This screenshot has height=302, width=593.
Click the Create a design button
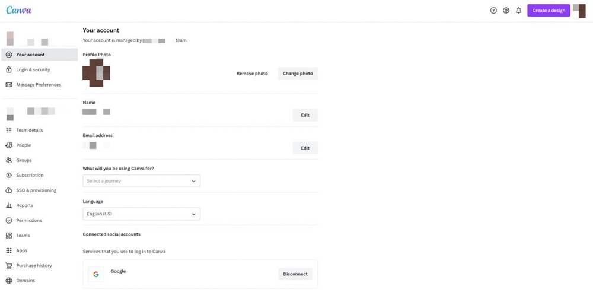[549, 11]
